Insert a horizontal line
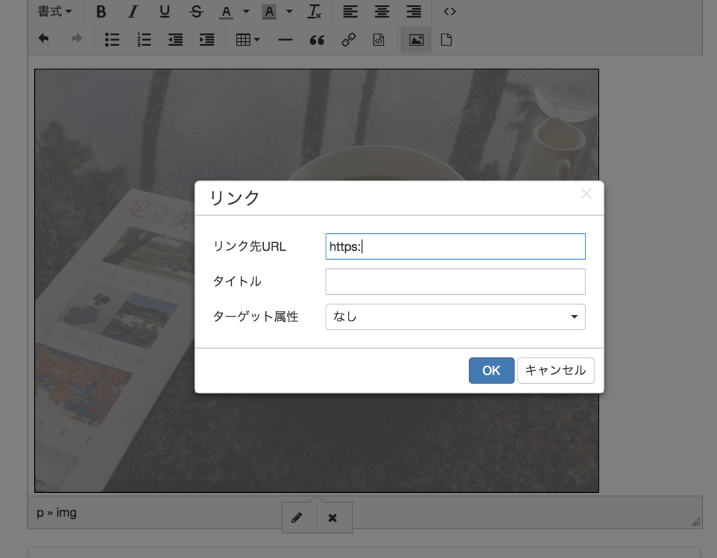 coord(285,40)
